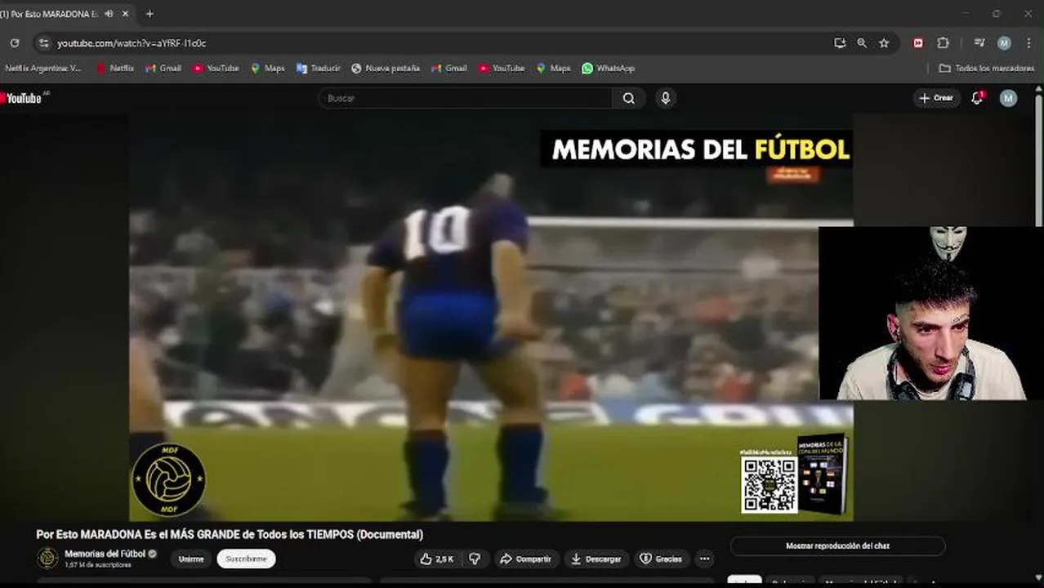
Task: Mute the audio-playing tab's speaker icon
Action: click(x=109, y=14)
